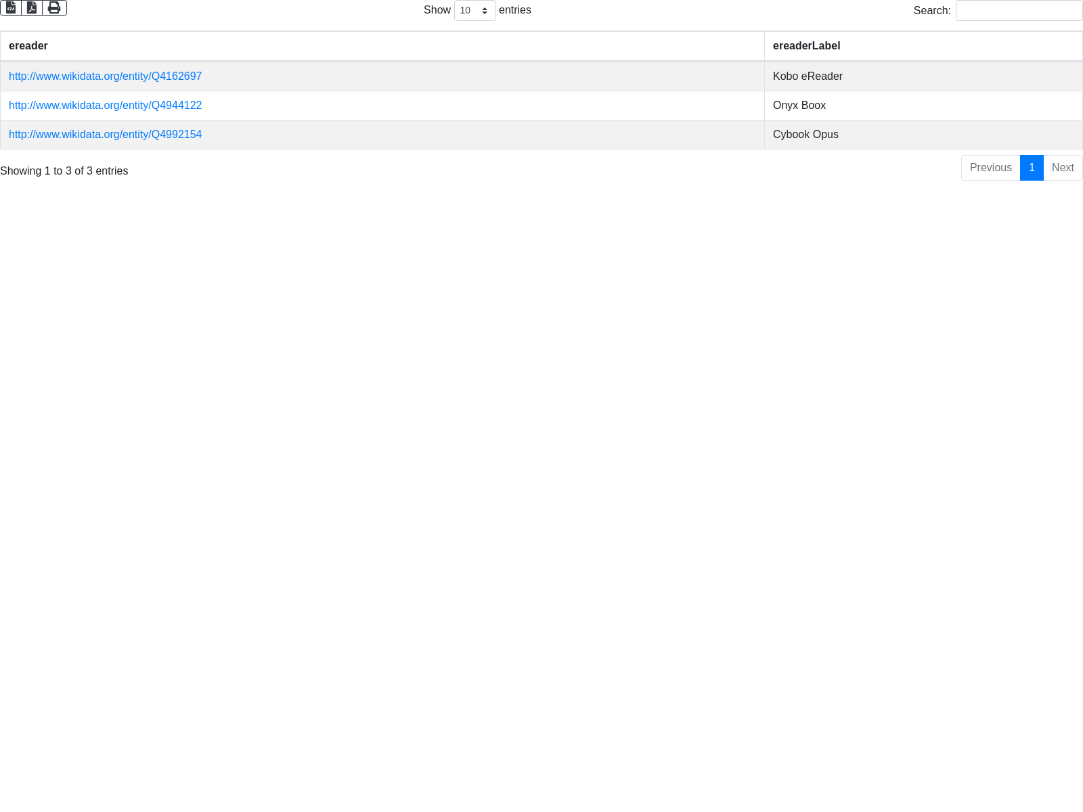
Task: Click the Showing 1 to 3 info text
Action: pos(64,171)
